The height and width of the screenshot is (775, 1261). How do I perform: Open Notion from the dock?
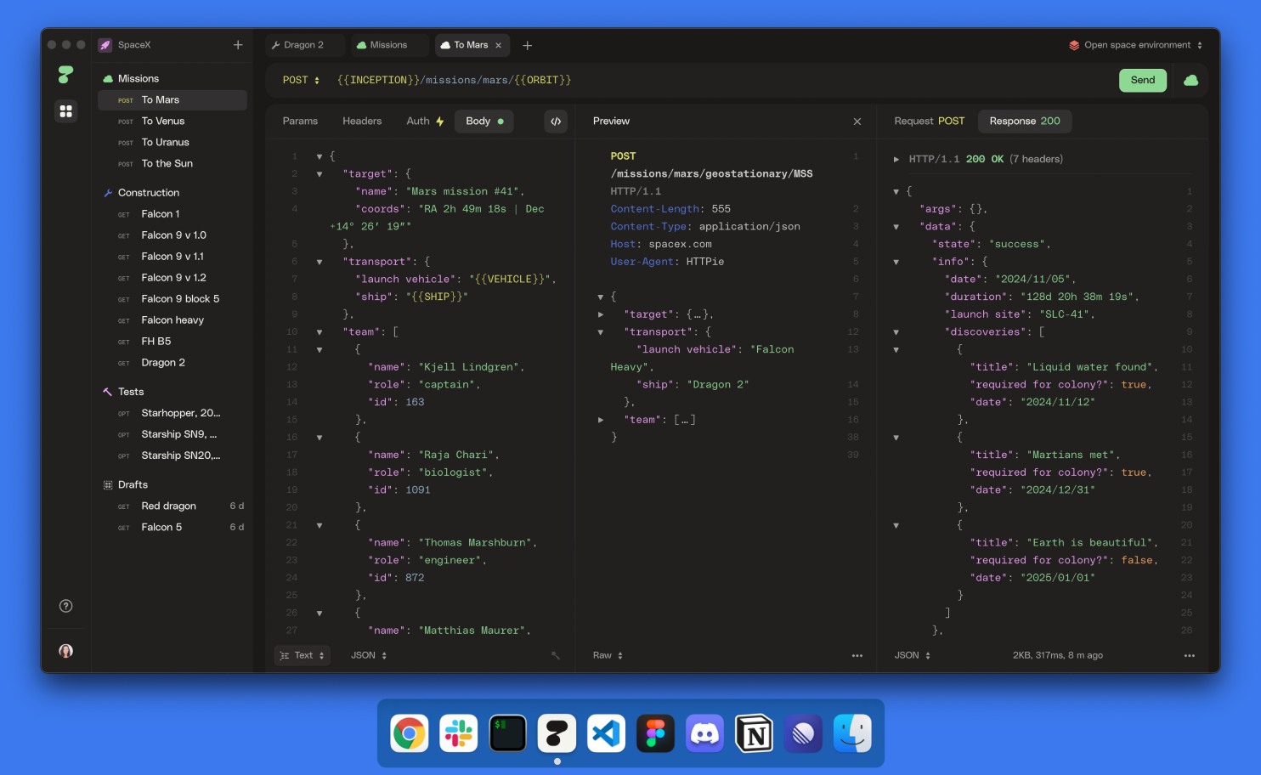coord(755,733)
